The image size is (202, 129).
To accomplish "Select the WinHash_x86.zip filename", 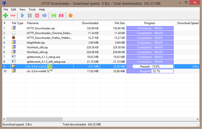I will click(x=37, y=47).
